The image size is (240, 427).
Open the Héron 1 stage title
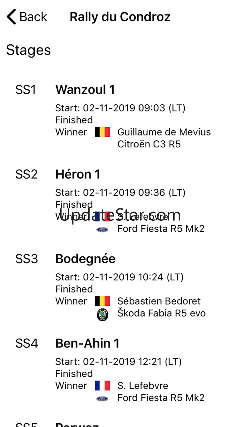(x=78, y=175)
